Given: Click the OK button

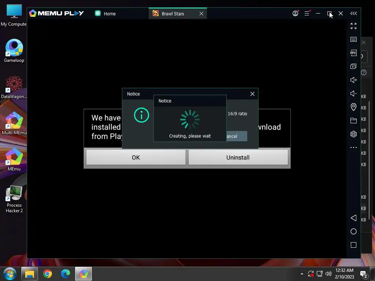Looking at the screenshot, I should coord(136,157).
